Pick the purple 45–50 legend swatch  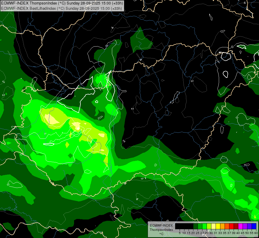pyautogui.click(x=245, y=226)
